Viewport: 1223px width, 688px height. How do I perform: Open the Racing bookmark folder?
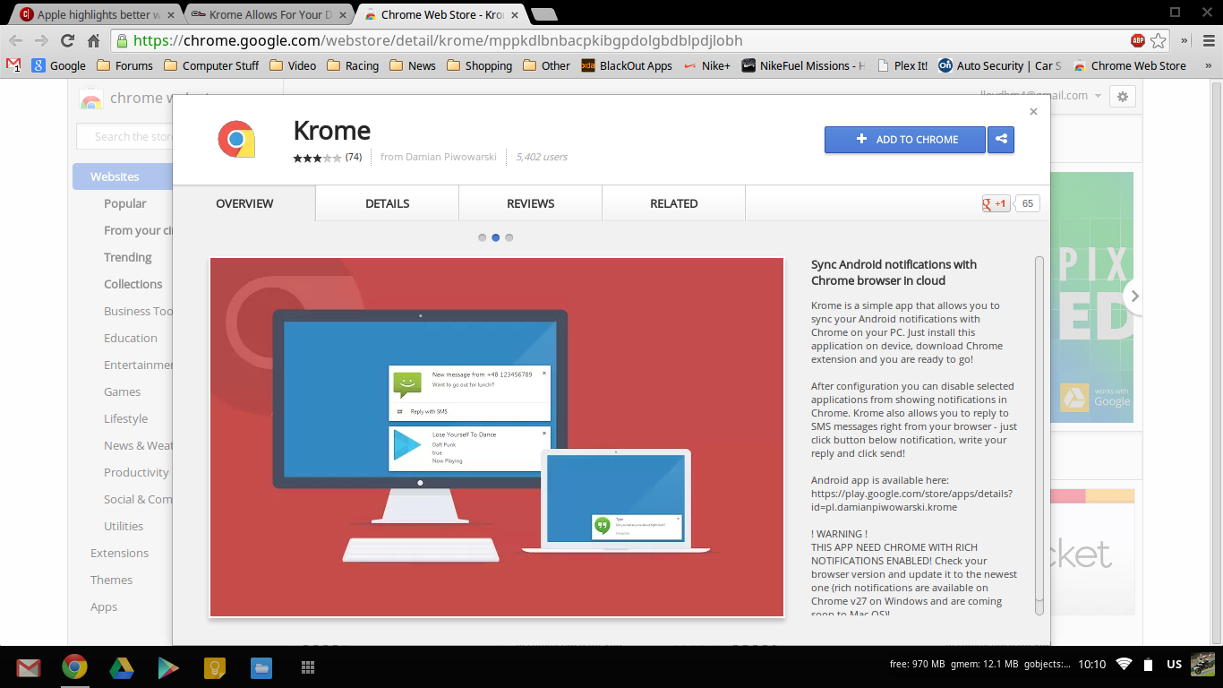pyautogui.click(x=353, y=65)
